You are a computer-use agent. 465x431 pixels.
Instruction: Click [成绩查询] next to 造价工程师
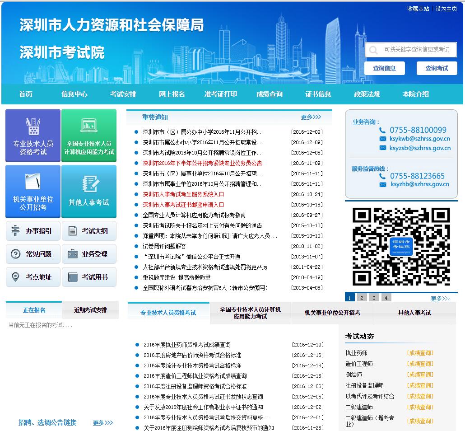(420, 364)
